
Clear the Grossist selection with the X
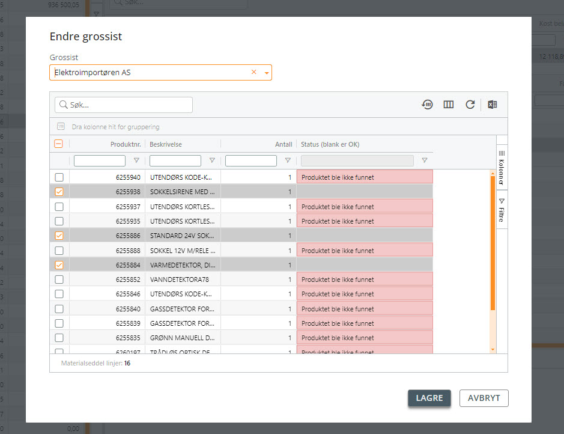(x=254, y=72)
